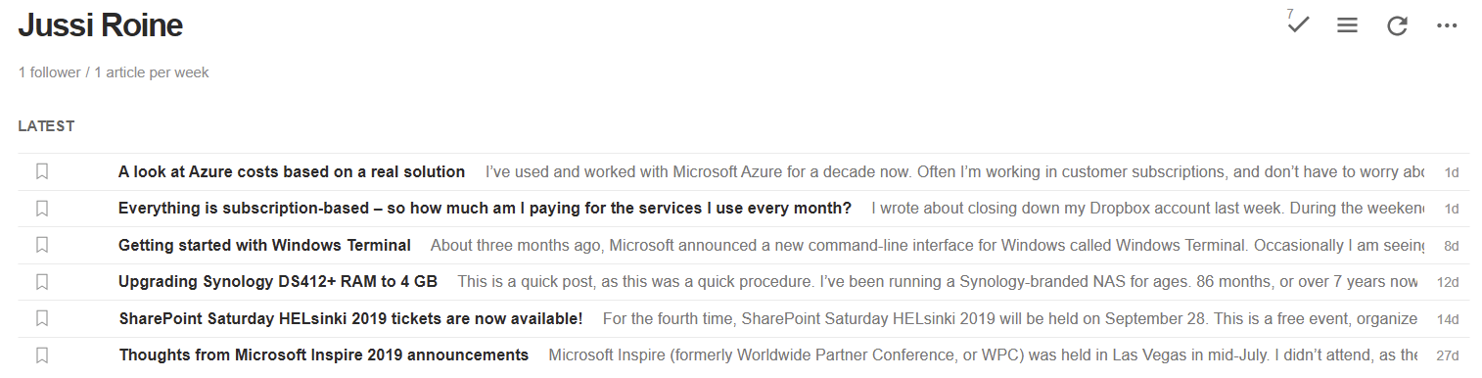Click the Jussi Roine feed title
Image resolution: width=1482 pixels, height=378 pixels.
tap(101, 25)
